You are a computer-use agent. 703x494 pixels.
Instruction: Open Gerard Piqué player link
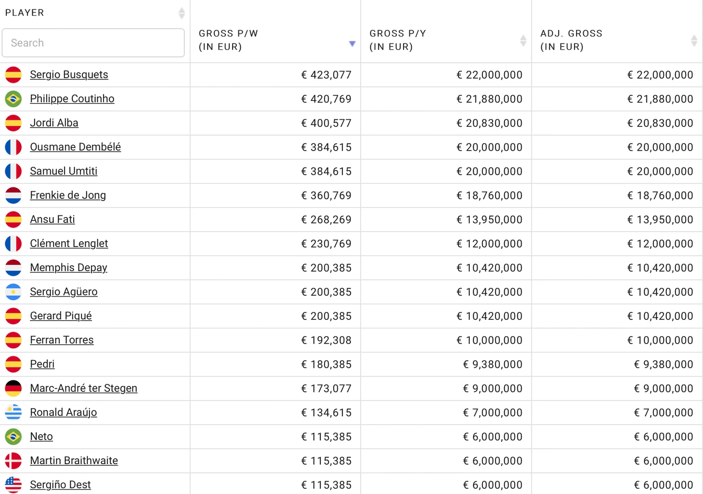[x=61, y=315]
